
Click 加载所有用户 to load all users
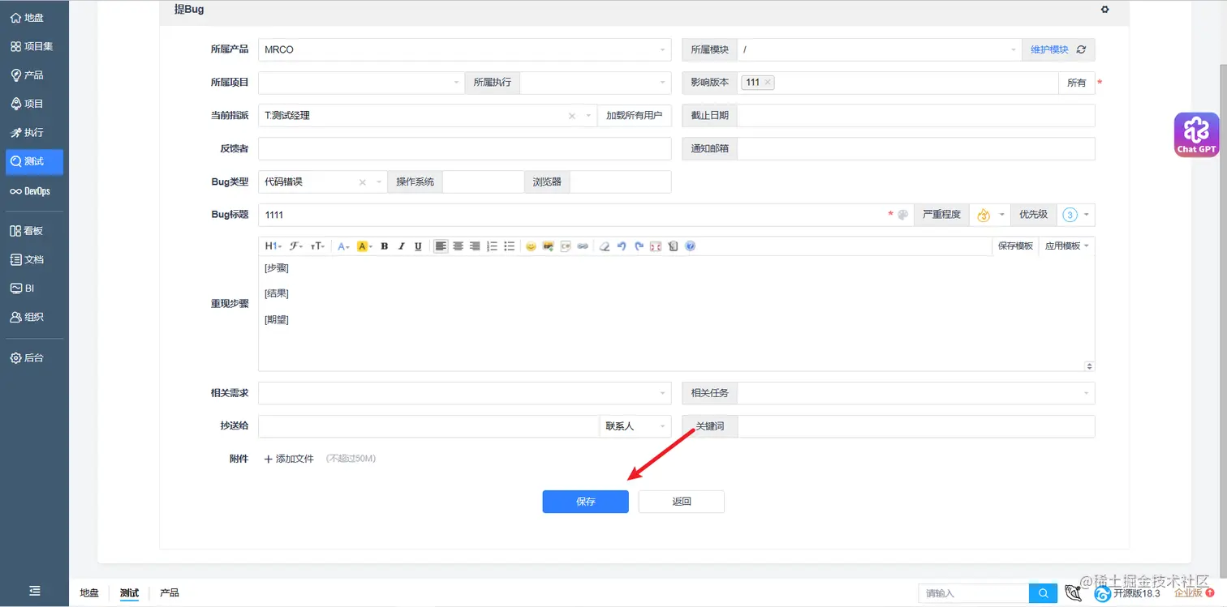[635, 116]
